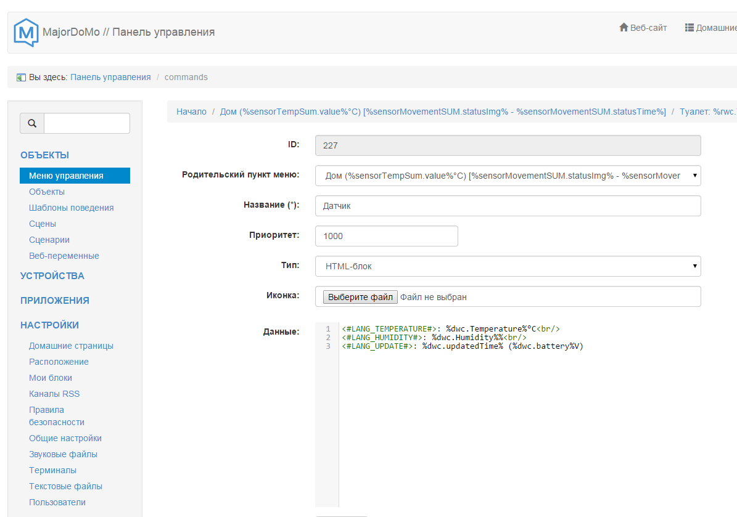This screenshot has height=517, width=737.
Task: Click the Дом (%sensorTempSum.value%°C) breadcrumb link
Action: click(x=443, y=112)
